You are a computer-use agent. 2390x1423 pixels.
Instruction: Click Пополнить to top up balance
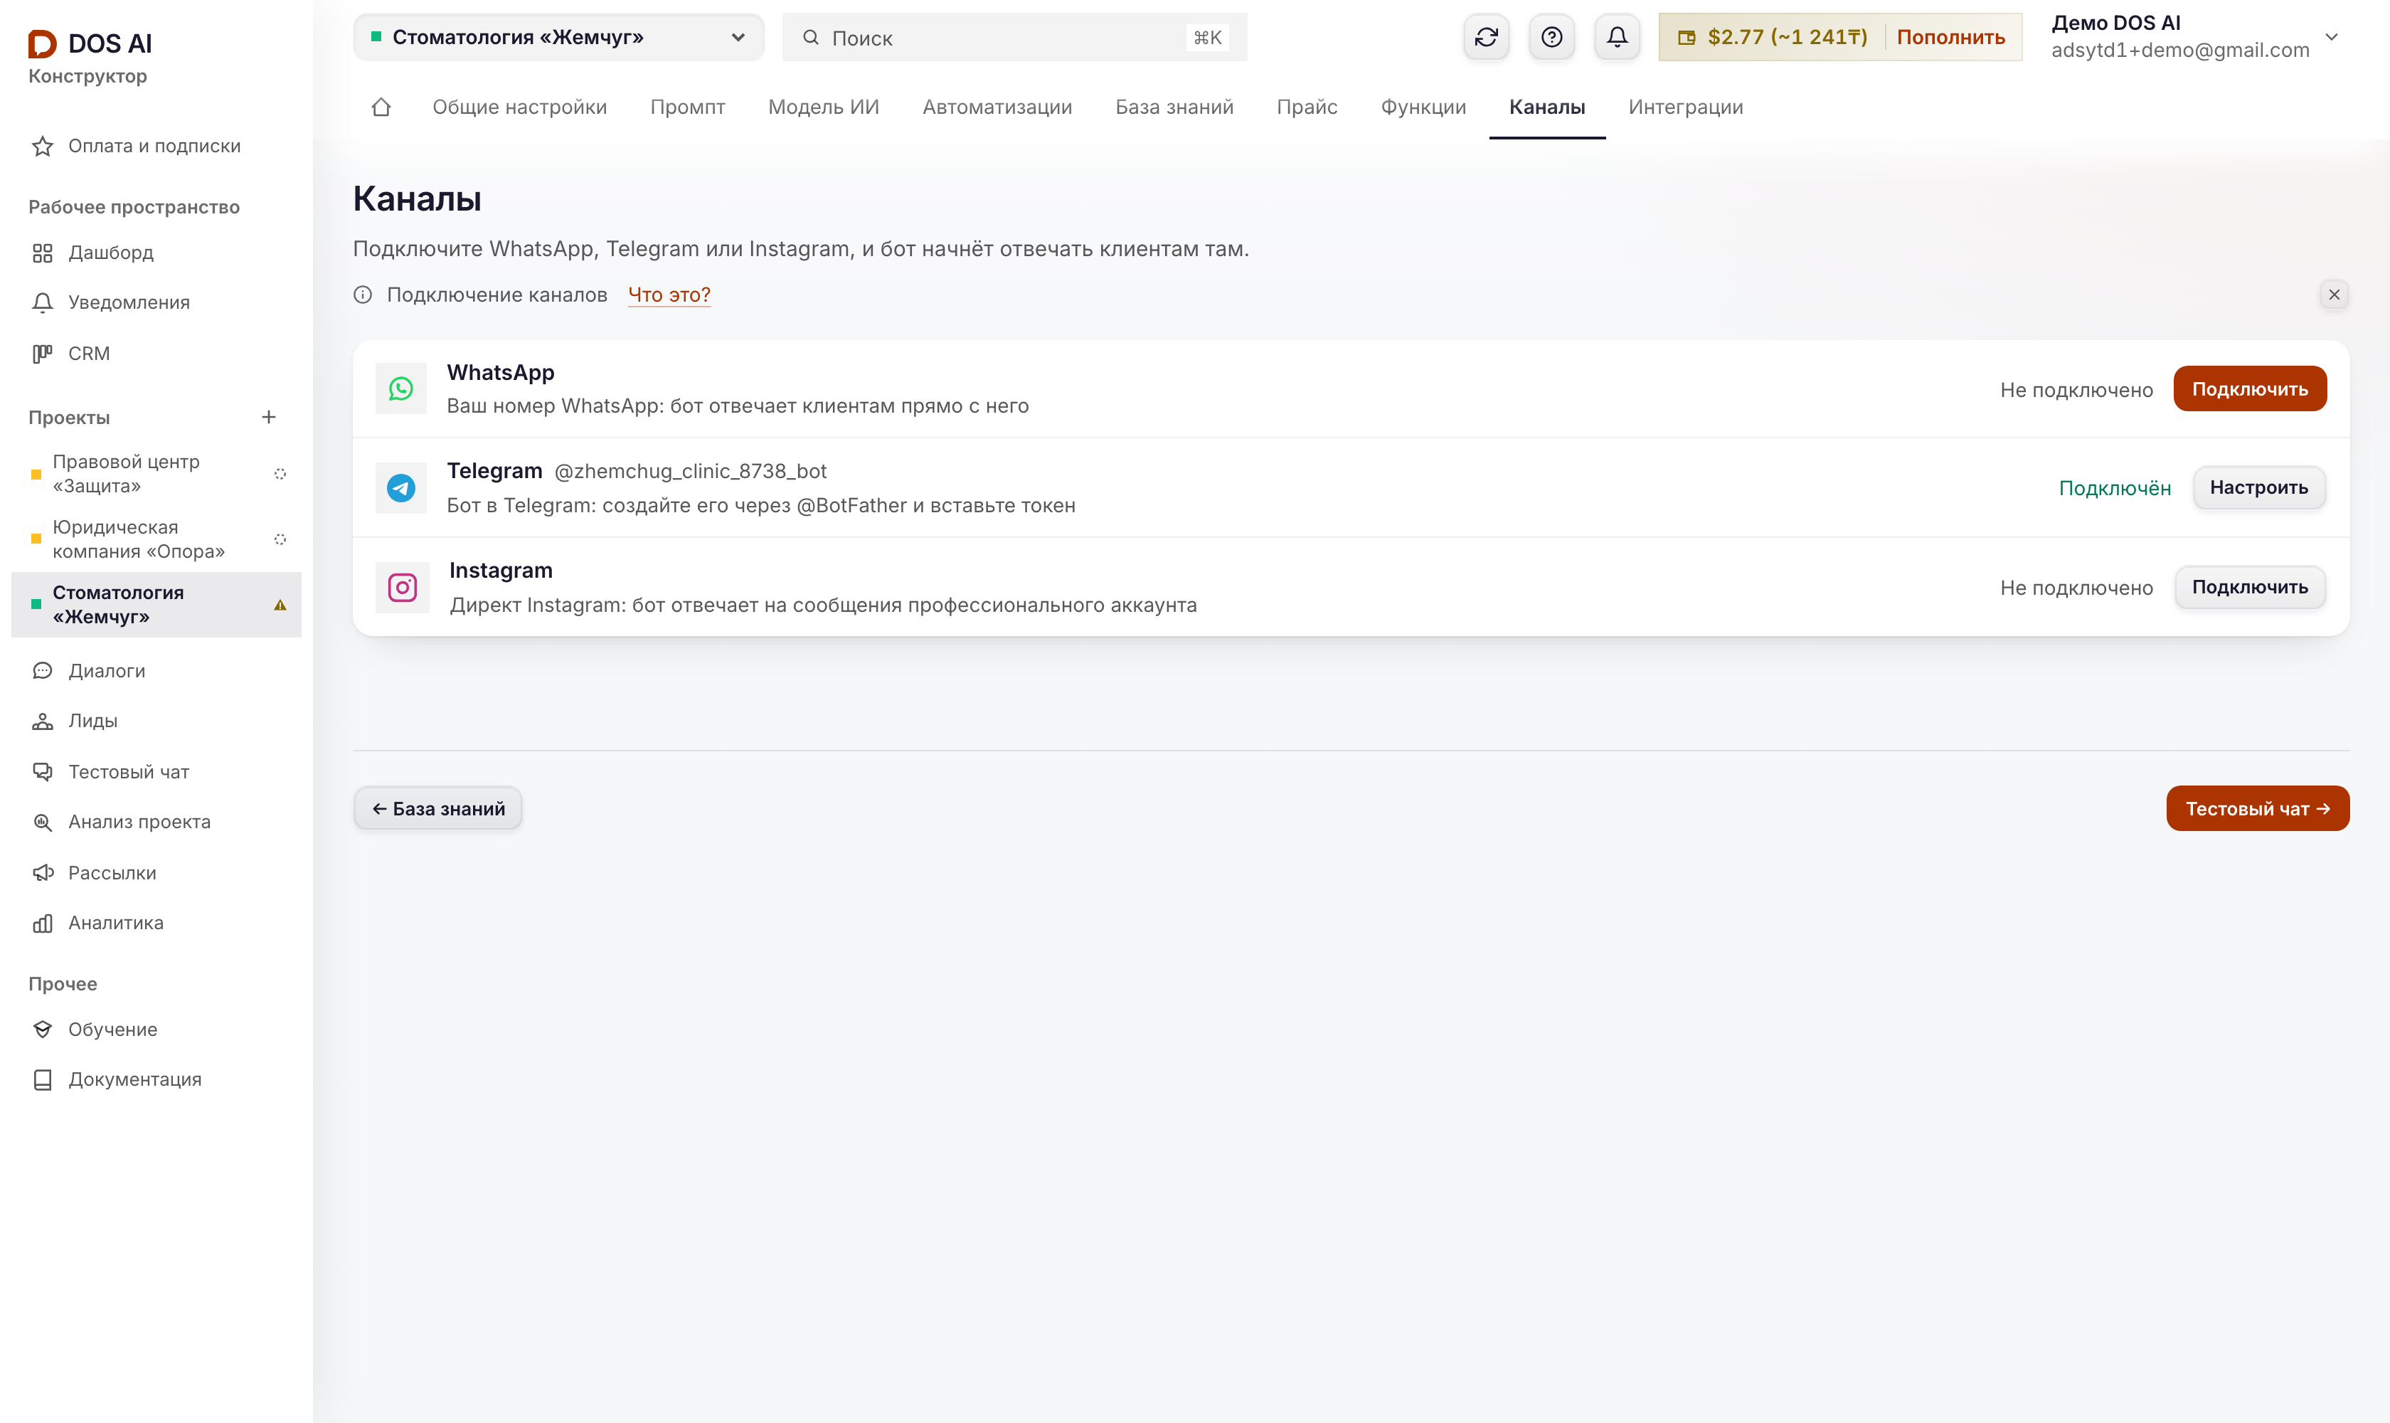(1950, 38)
